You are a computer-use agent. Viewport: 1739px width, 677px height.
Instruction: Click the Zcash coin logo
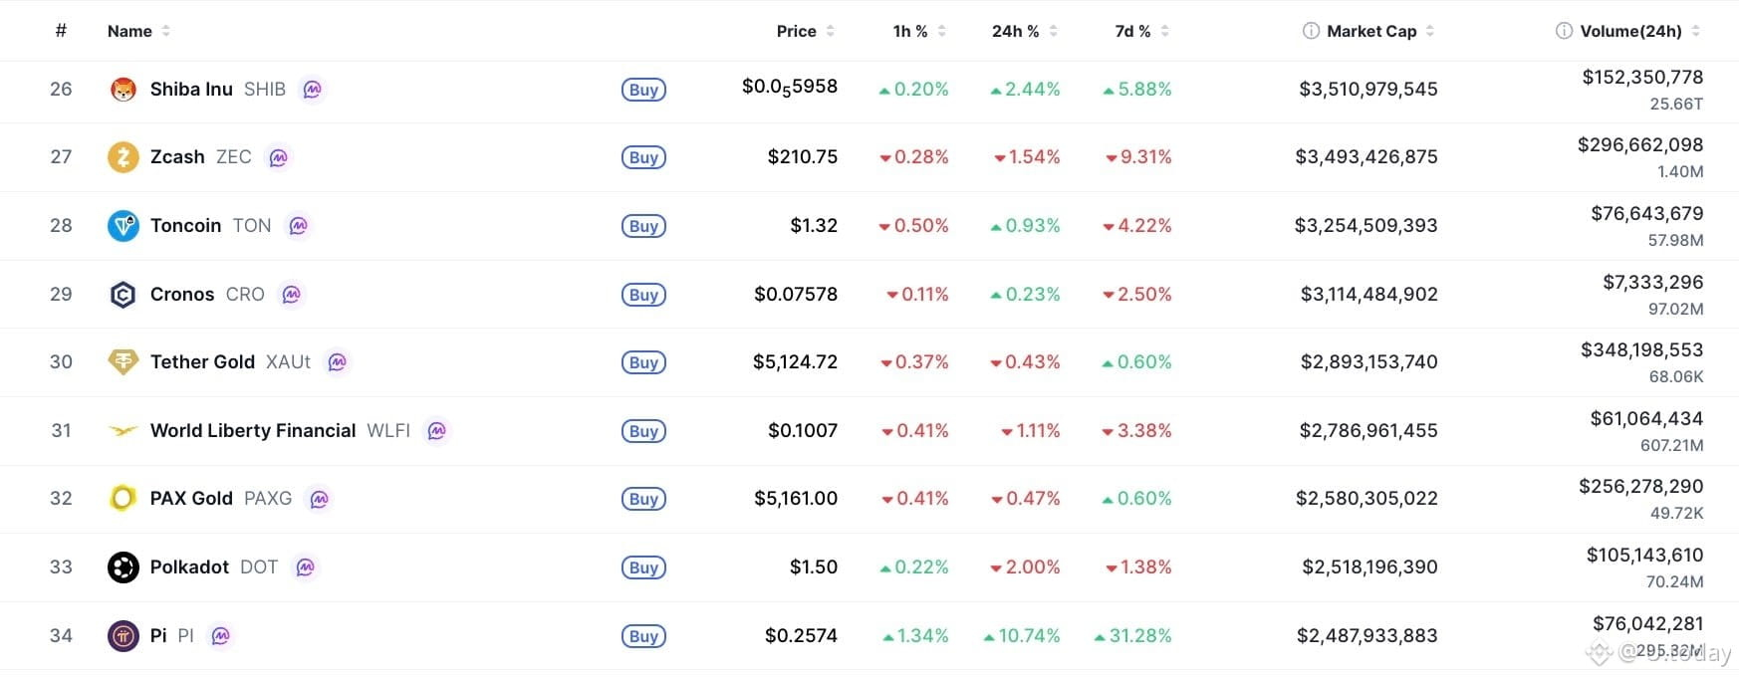point(123,156)
